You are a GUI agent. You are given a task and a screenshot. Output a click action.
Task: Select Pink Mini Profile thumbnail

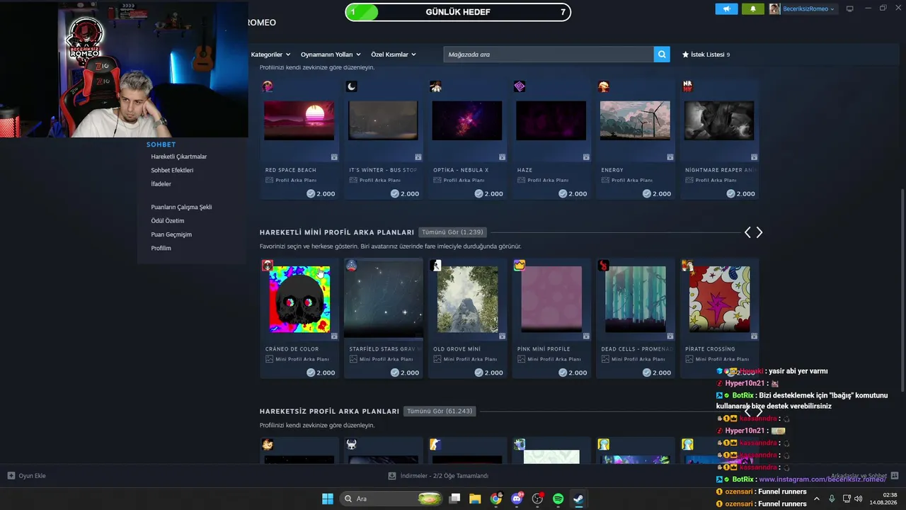(551, 299)
